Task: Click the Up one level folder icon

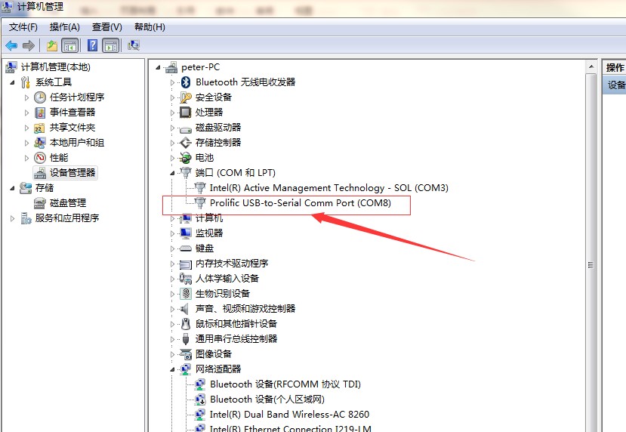Action: click(x=52, y=45)
